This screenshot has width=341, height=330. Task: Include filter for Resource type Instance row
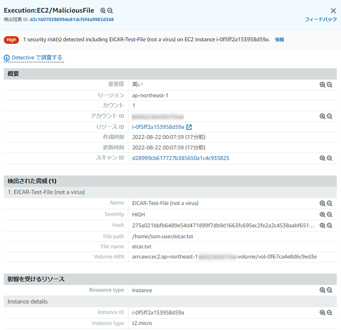click(322, 290)
